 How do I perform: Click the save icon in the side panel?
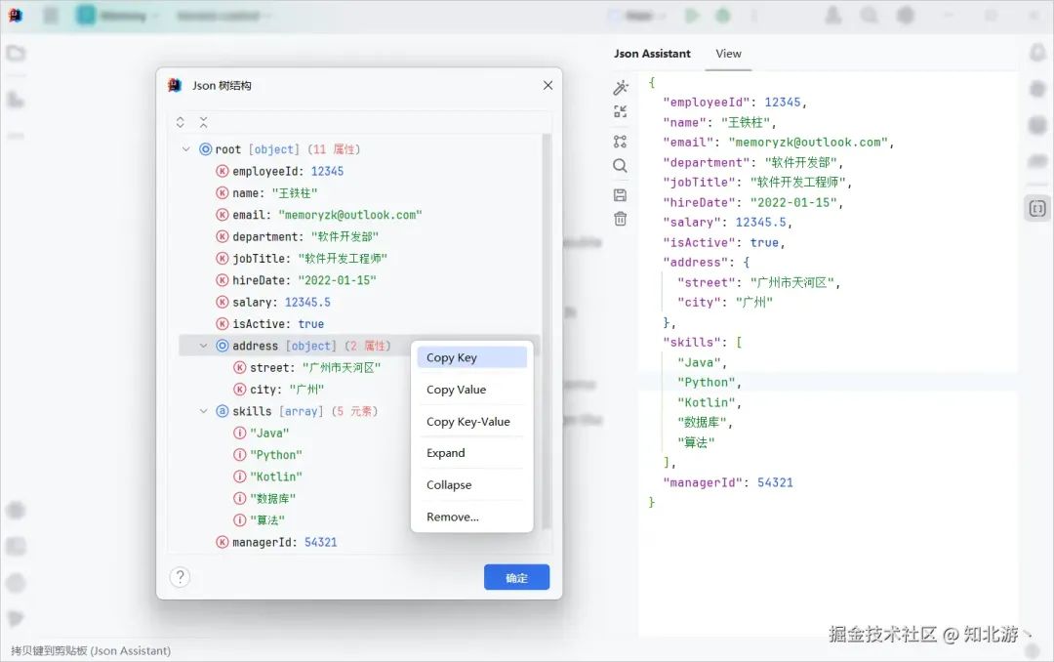621,194
